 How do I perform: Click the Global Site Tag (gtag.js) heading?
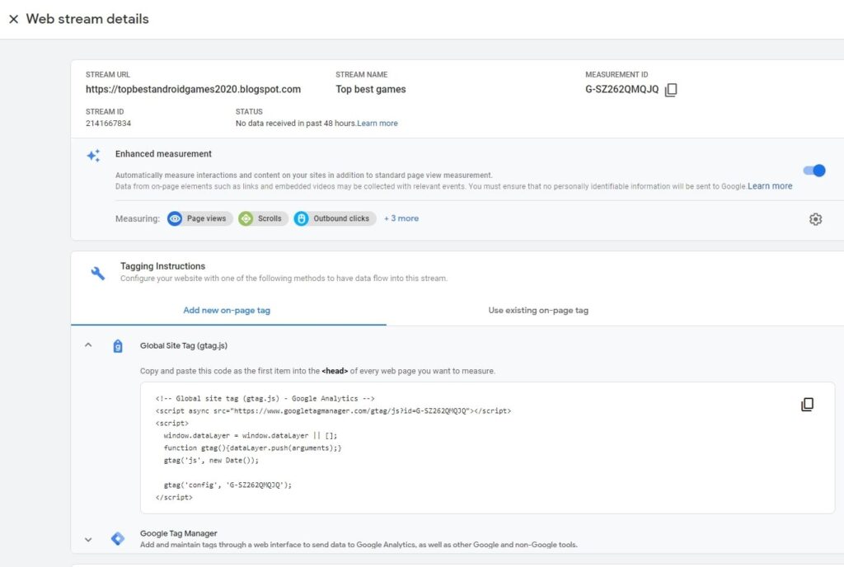click(184, 345)
